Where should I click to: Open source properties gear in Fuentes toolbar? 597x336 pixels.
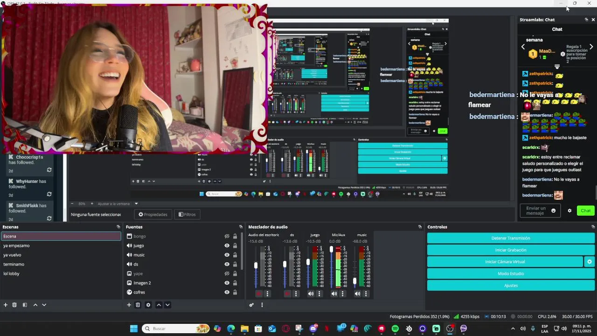pos(148,305)
